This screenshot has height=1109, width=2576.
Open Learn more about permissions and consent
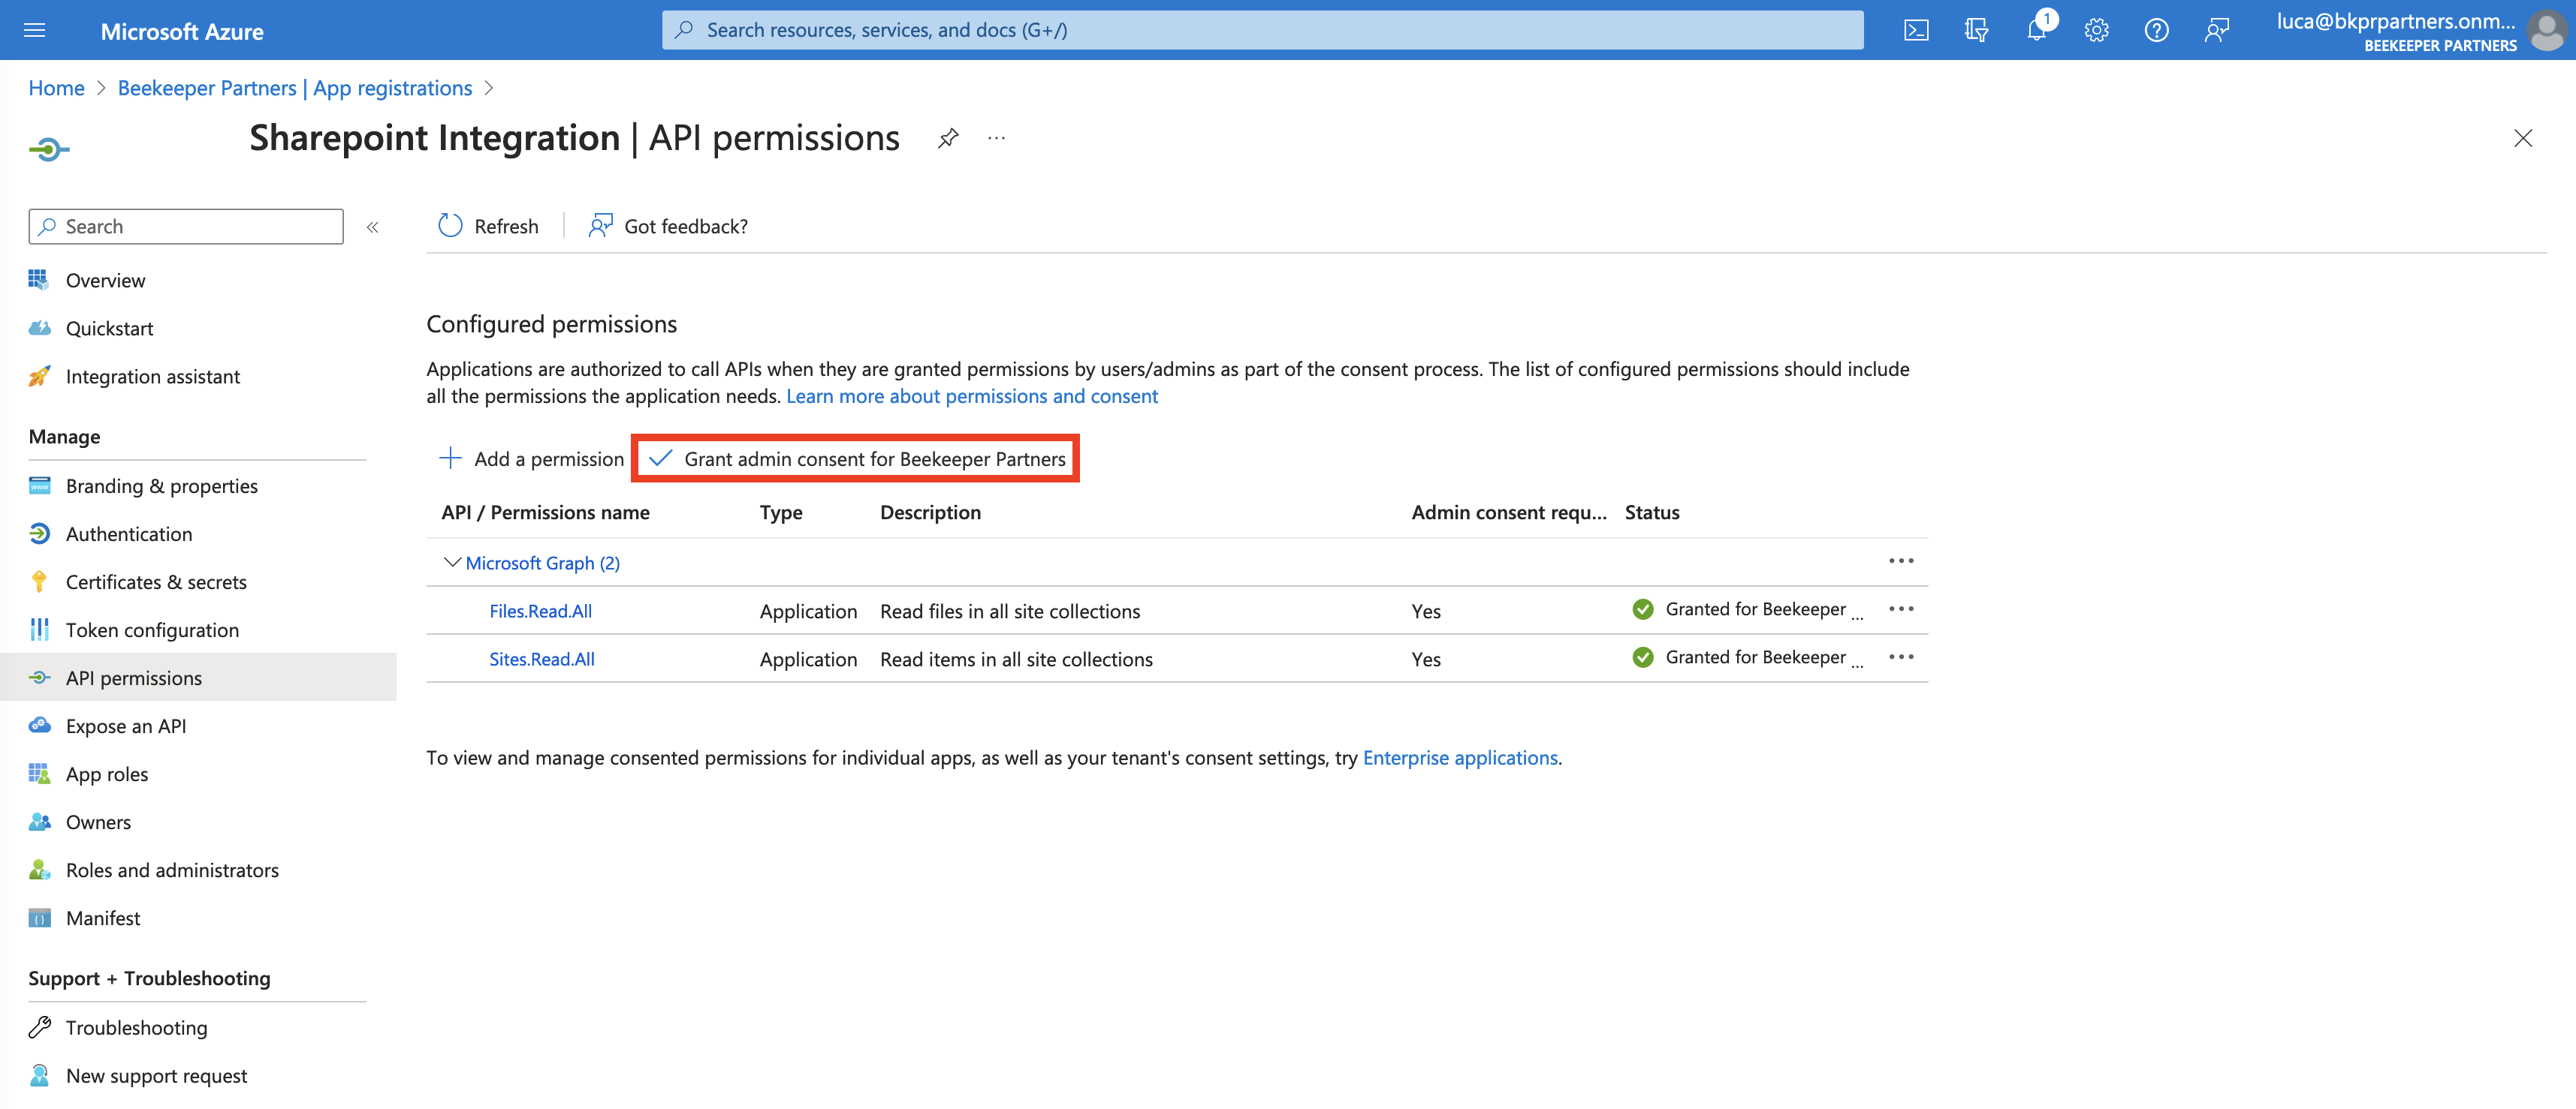tap(971, 397)
